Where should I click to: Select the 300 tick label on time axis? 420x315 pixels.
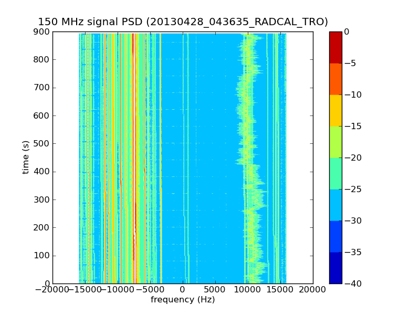pos(41,199)
